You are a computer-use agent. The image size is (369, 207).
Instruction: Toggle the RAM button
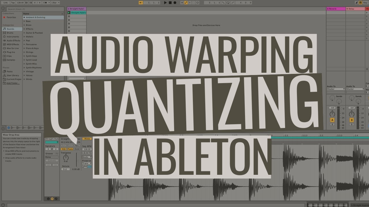pyautogui.click(x=77, y=149)
